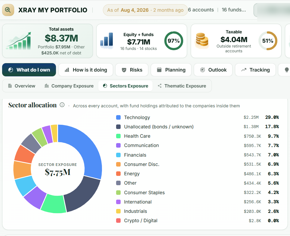This screenshot has height=236, width=290.
Task: Click the $7.71M equity + funds figure
Action: tap(138, 42)
